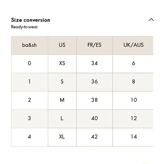Select the FR/ES column header

point(94,46)
